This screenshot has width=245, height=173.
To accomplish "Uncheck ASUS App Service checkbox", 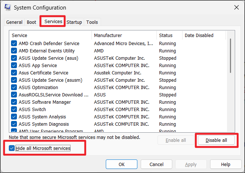I will 14,66.
